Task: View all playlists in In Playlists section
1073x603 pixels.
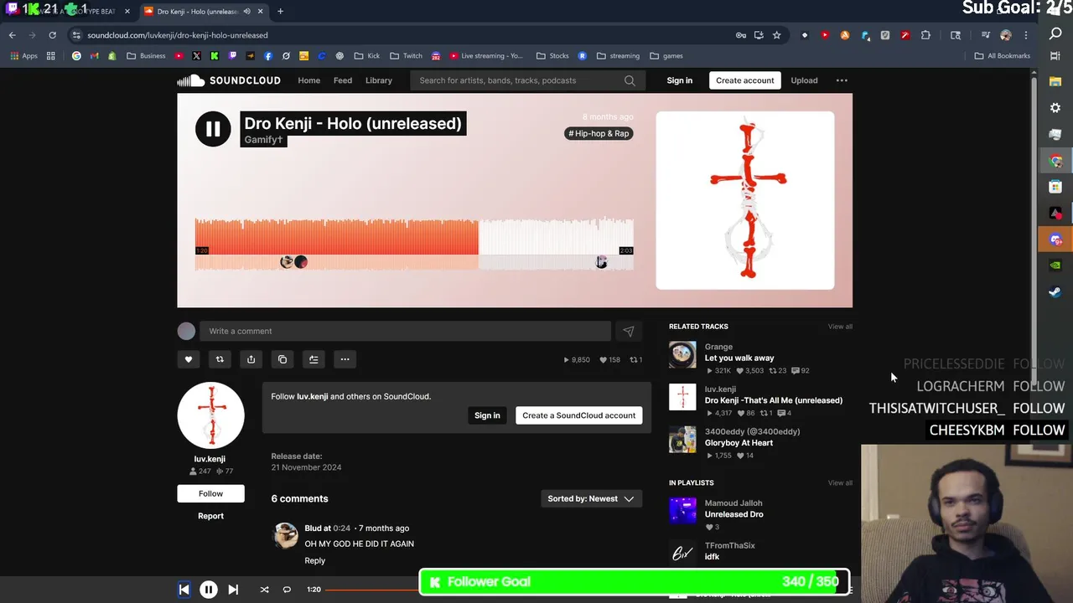Action: (x=840, y=483)
